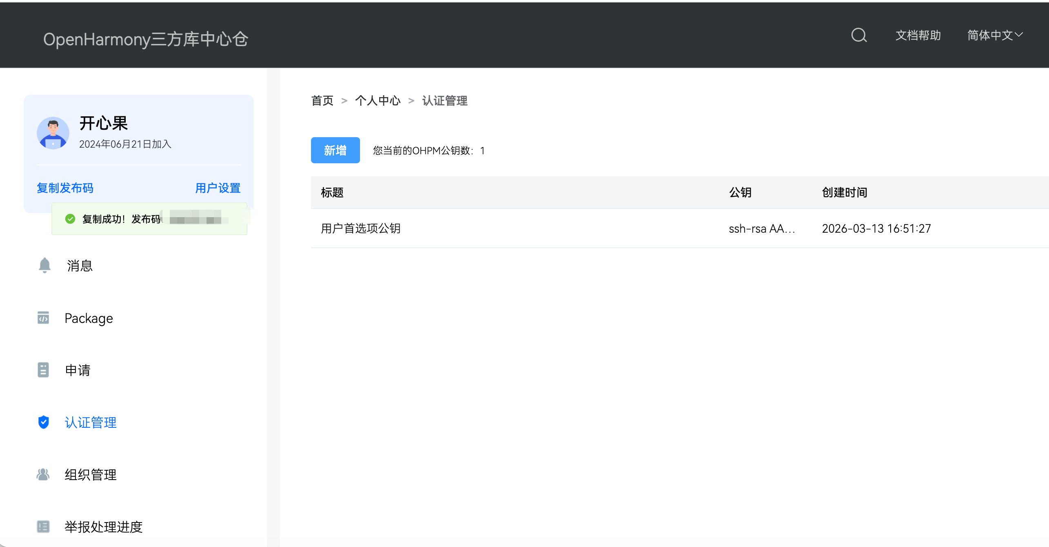1049x547 pixels.
Task: Open the 文档帮助 link
Action: click(918, 36)
